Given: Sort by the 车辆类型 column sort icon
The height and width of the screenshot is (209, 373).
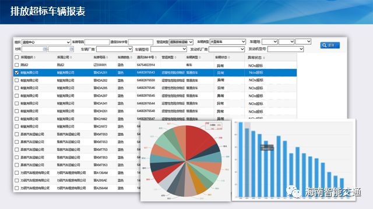Looking at the screenshot, I should coord(200,57).
